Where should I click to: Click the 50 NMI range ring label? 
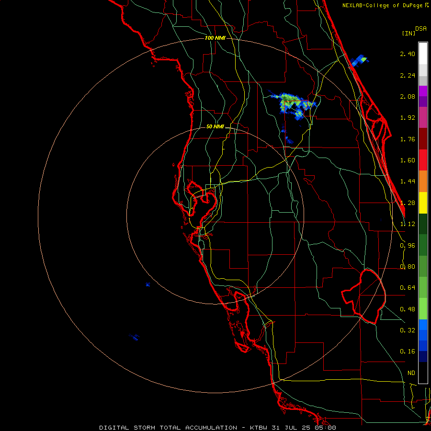click(215, 127)
